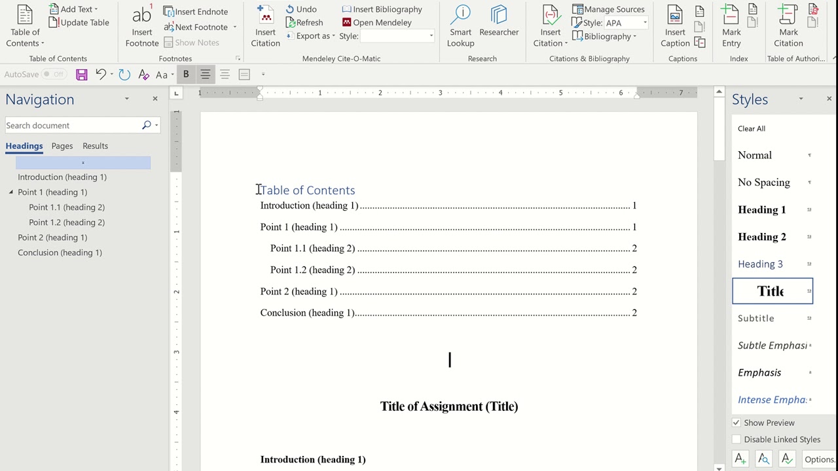
Task: Uncheck the Show Preview checkbox
Action: coord(737,423)
